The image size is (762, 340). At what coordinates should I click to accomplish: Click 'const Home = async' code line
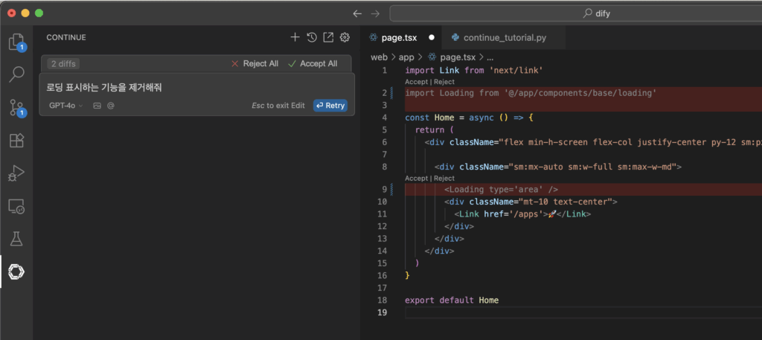point(469,118)
